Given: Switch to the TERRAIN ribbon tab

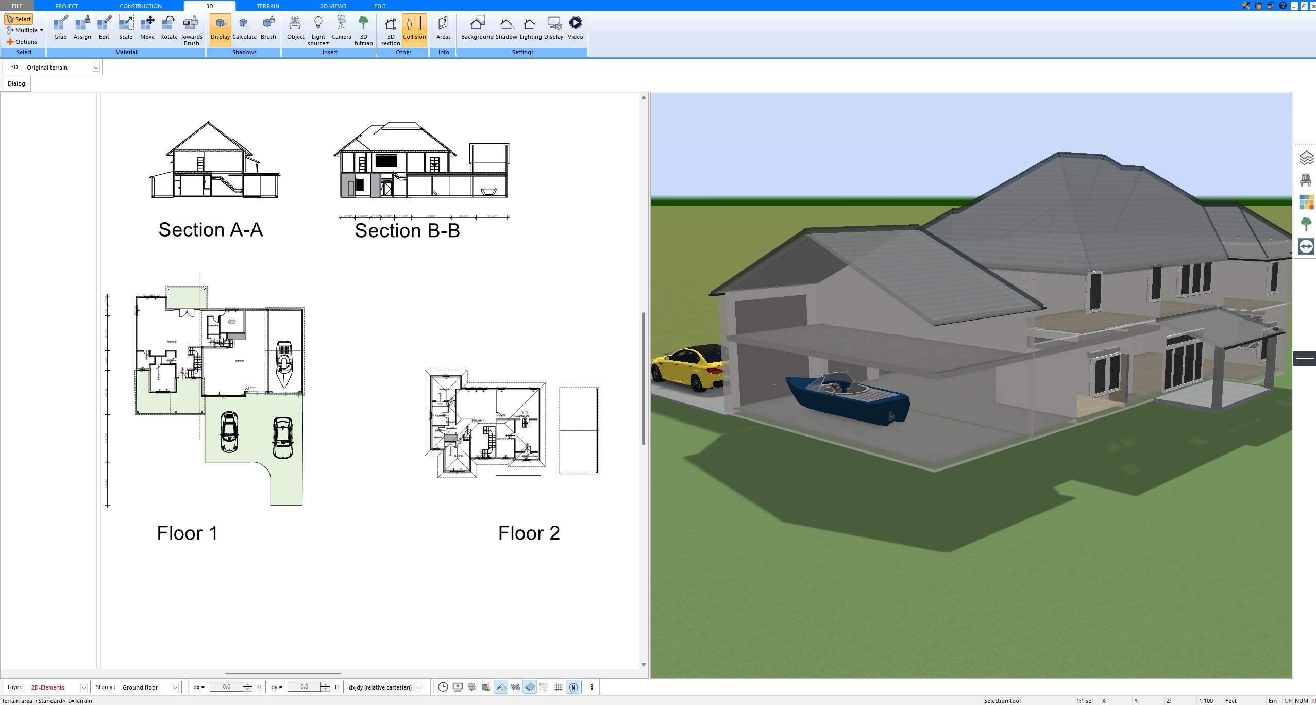Looking at the screenshot, I should [x=267, y=6].
